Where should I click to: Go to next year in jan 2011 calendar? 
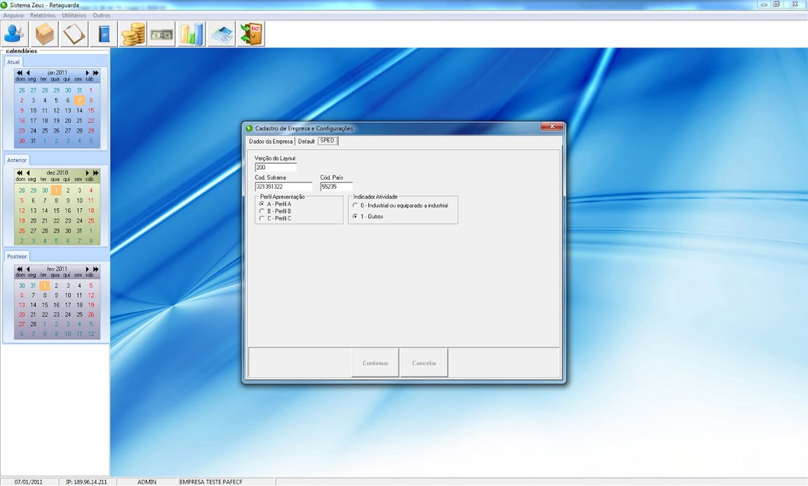click(95, 73)
